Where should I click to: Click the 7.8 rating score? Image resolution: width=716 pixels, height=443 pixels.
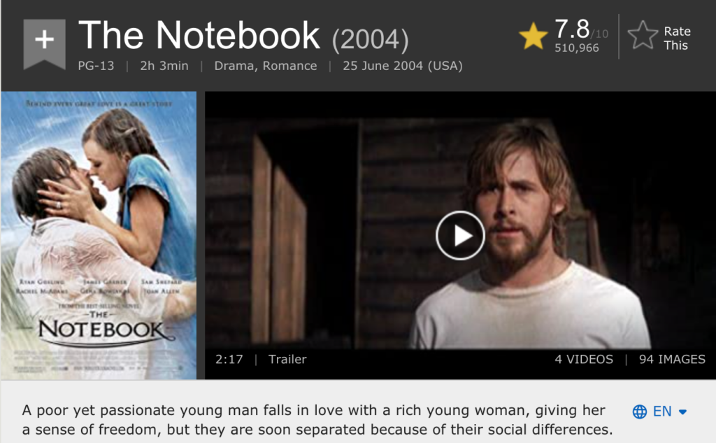coord(572,29)
